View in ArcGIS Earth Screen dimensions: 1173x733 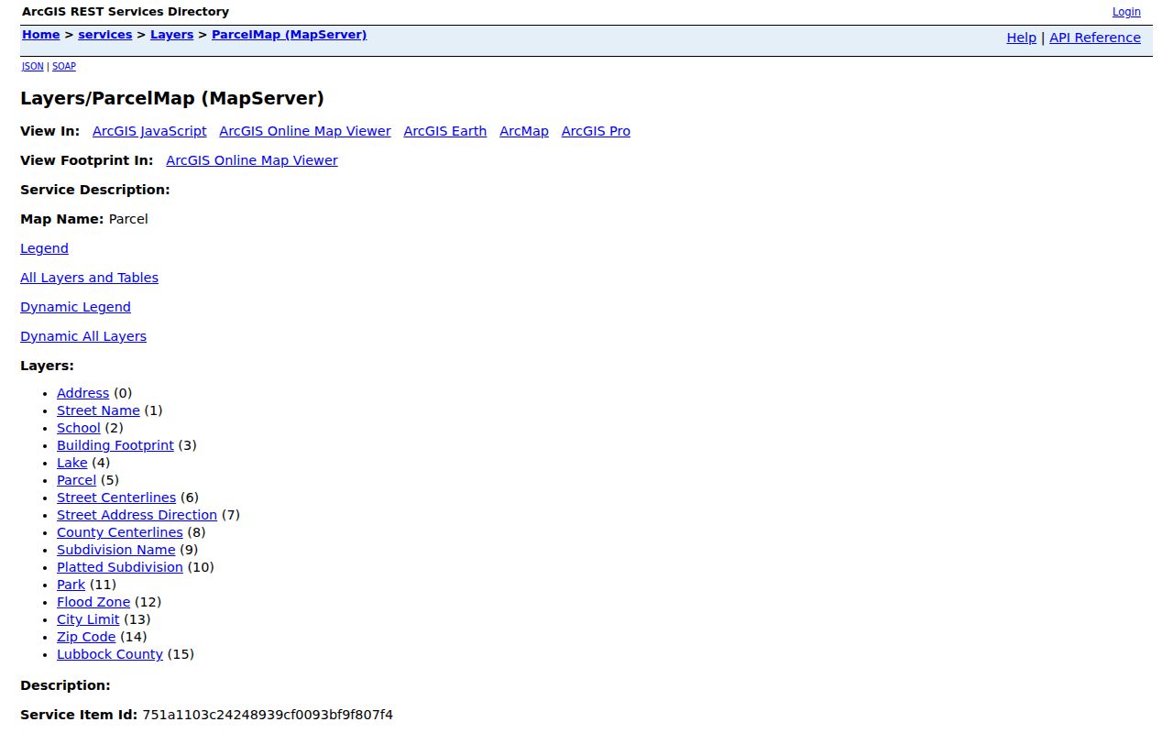(x=445, y=131)
